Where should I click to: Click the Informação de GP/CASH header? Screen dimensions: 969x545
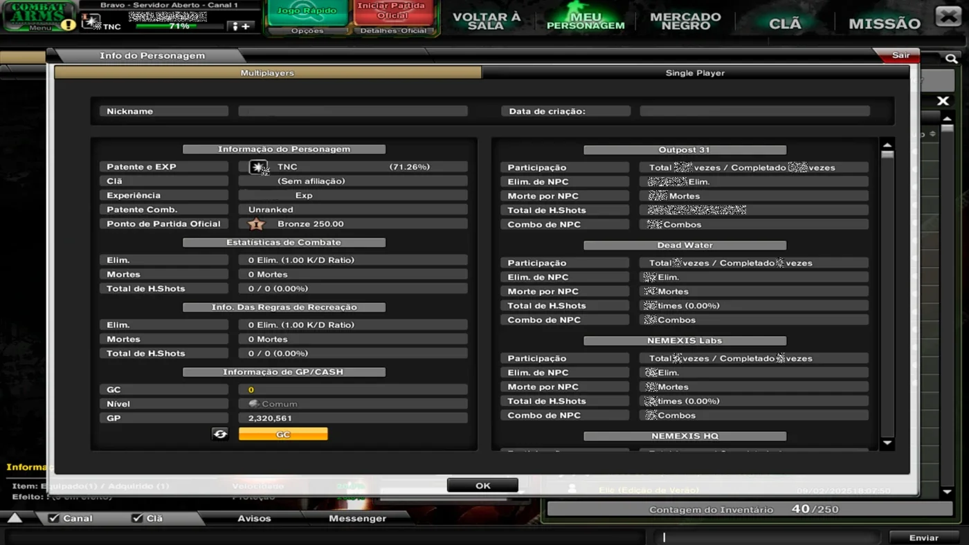pos(284,372)
